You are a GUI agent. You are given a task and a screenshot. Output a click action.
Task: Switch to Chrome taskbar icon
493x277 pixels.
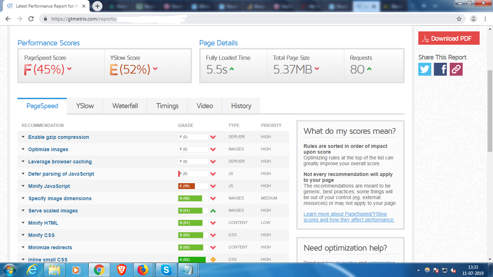pos(99,270)
